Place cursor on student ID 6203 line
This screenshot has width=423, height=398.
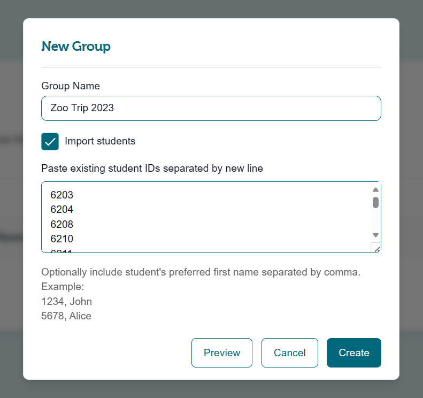pos(62,195)
